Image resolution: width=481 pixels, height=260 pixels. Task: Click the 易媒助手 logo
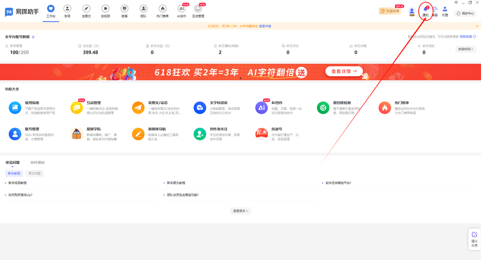point(22,12)
